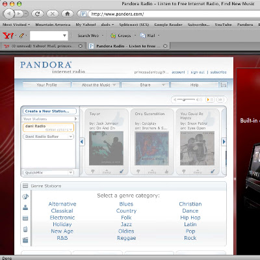Toggle thumbs-up check on Jack Johnson song
260x260 pixels.
pos(122,172)
